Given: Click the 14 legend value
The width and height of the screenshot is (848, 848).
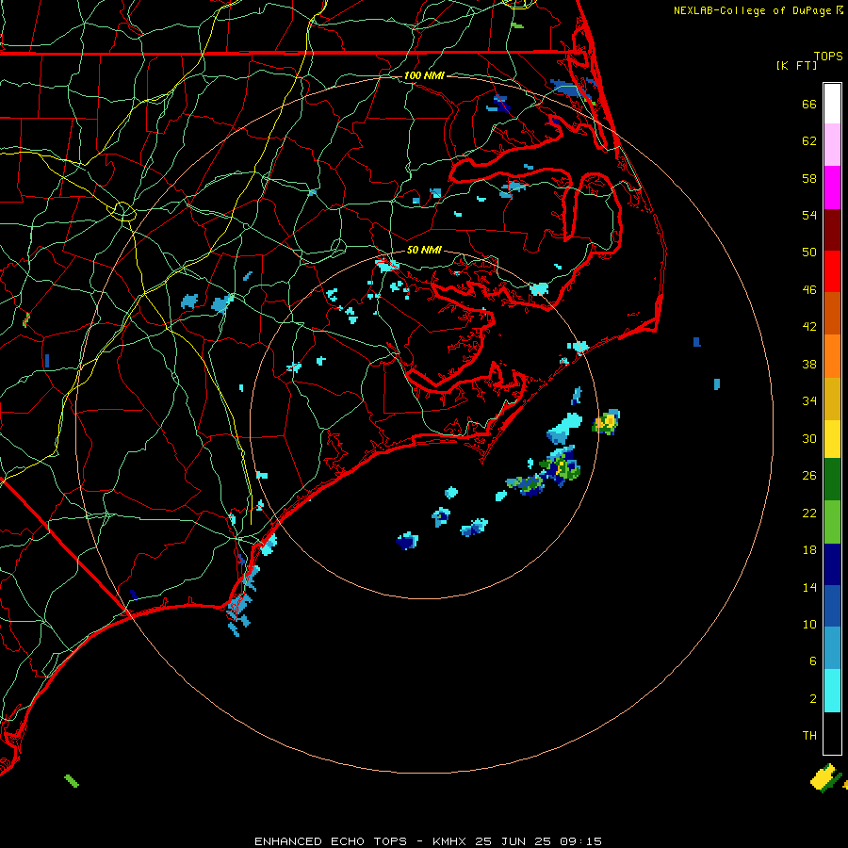Looking at the screenshot, I should pos(809,587).
